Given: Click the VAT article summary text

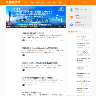Looking at the screenshot, I should point(43,37).
